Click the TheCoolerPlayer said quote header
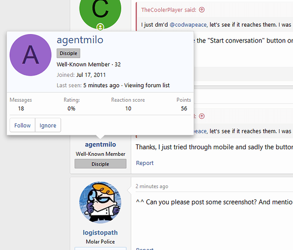The height and width of the screenshot is (250, 293). [x=169, y=10]
